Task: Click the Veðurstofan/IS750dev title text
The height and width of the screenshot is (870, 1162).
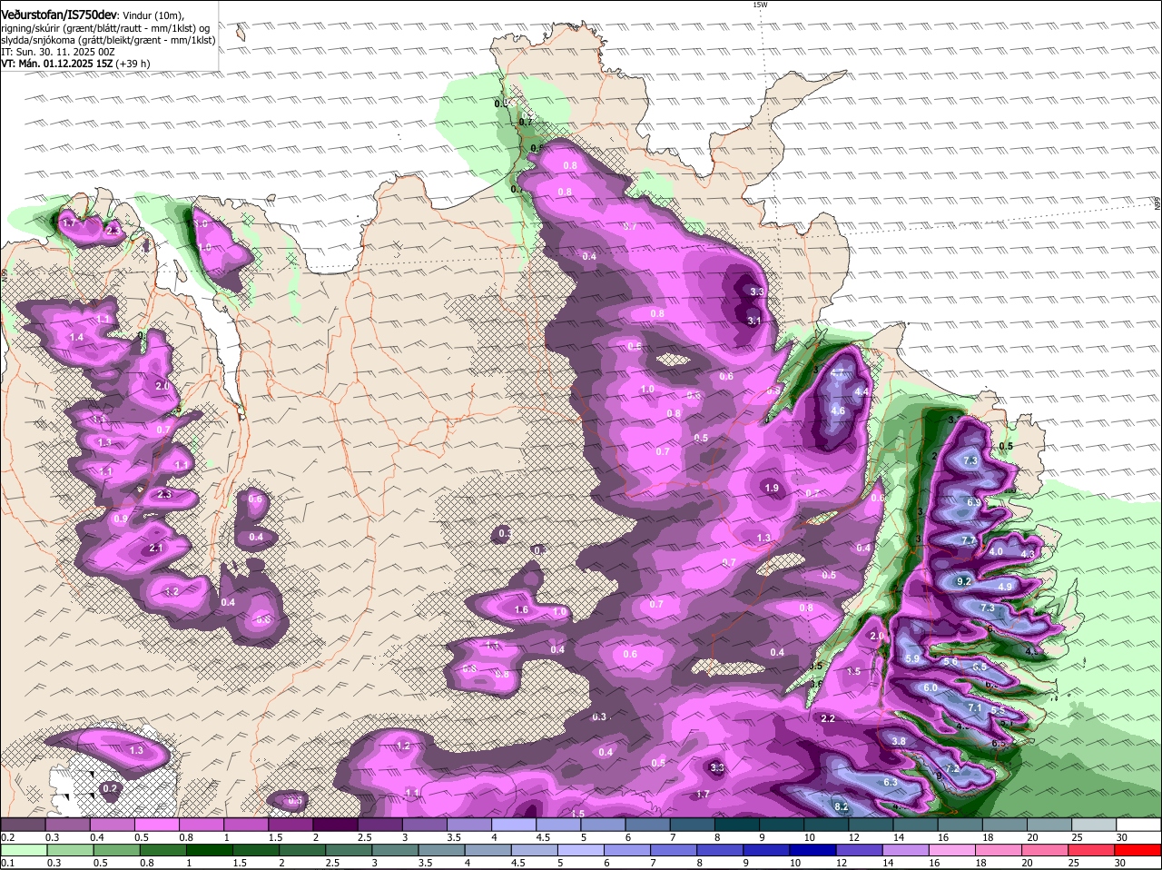Action: pyautogui.click(x=59, y=15)
